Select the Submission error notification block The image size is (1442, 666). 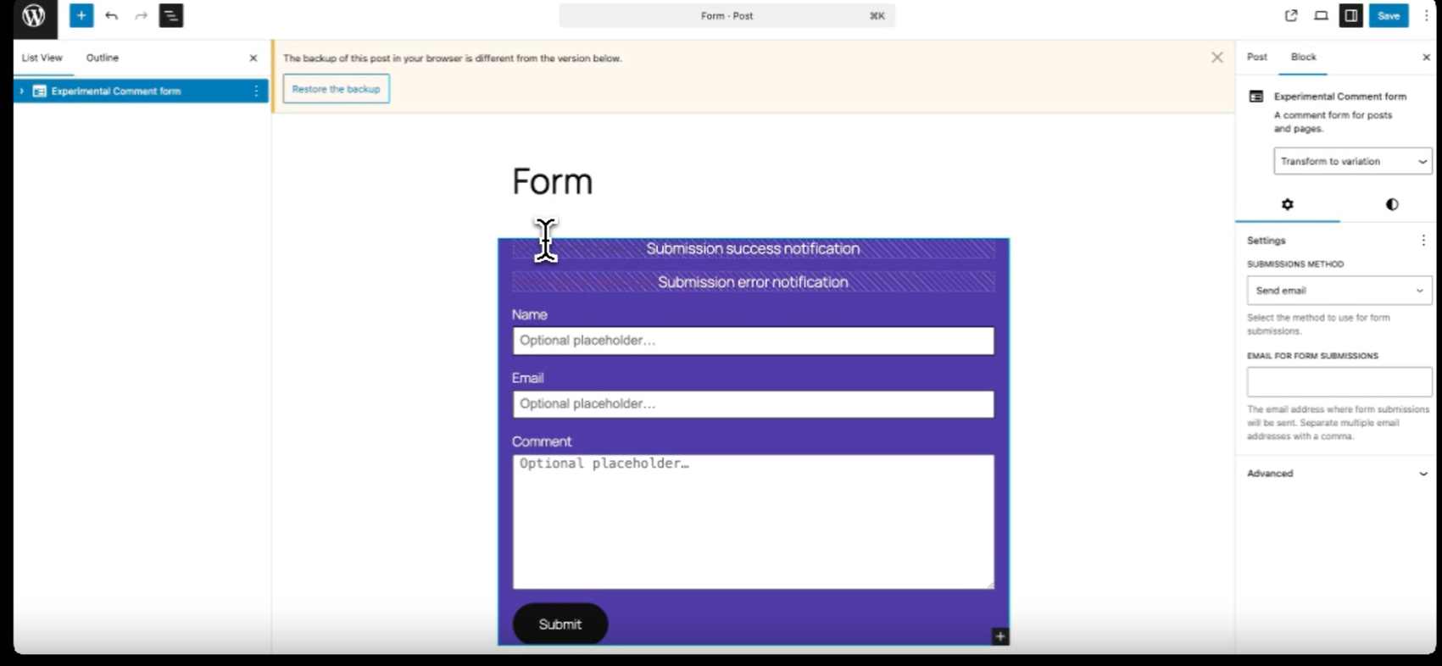753,282
